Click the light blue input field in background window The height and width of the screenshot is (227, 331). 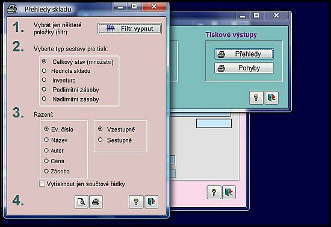pyautogui.click(x=214, y=123)
